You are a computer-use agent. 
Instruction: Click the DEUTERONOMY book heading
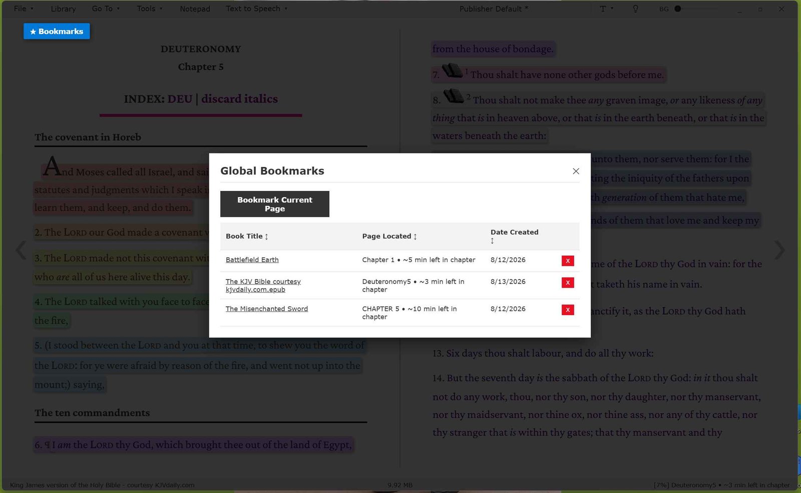click(x=201, y=49)
